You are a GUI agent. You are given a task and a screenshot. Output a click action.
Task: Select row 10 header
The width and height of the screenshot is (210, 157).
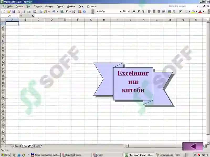3,55
